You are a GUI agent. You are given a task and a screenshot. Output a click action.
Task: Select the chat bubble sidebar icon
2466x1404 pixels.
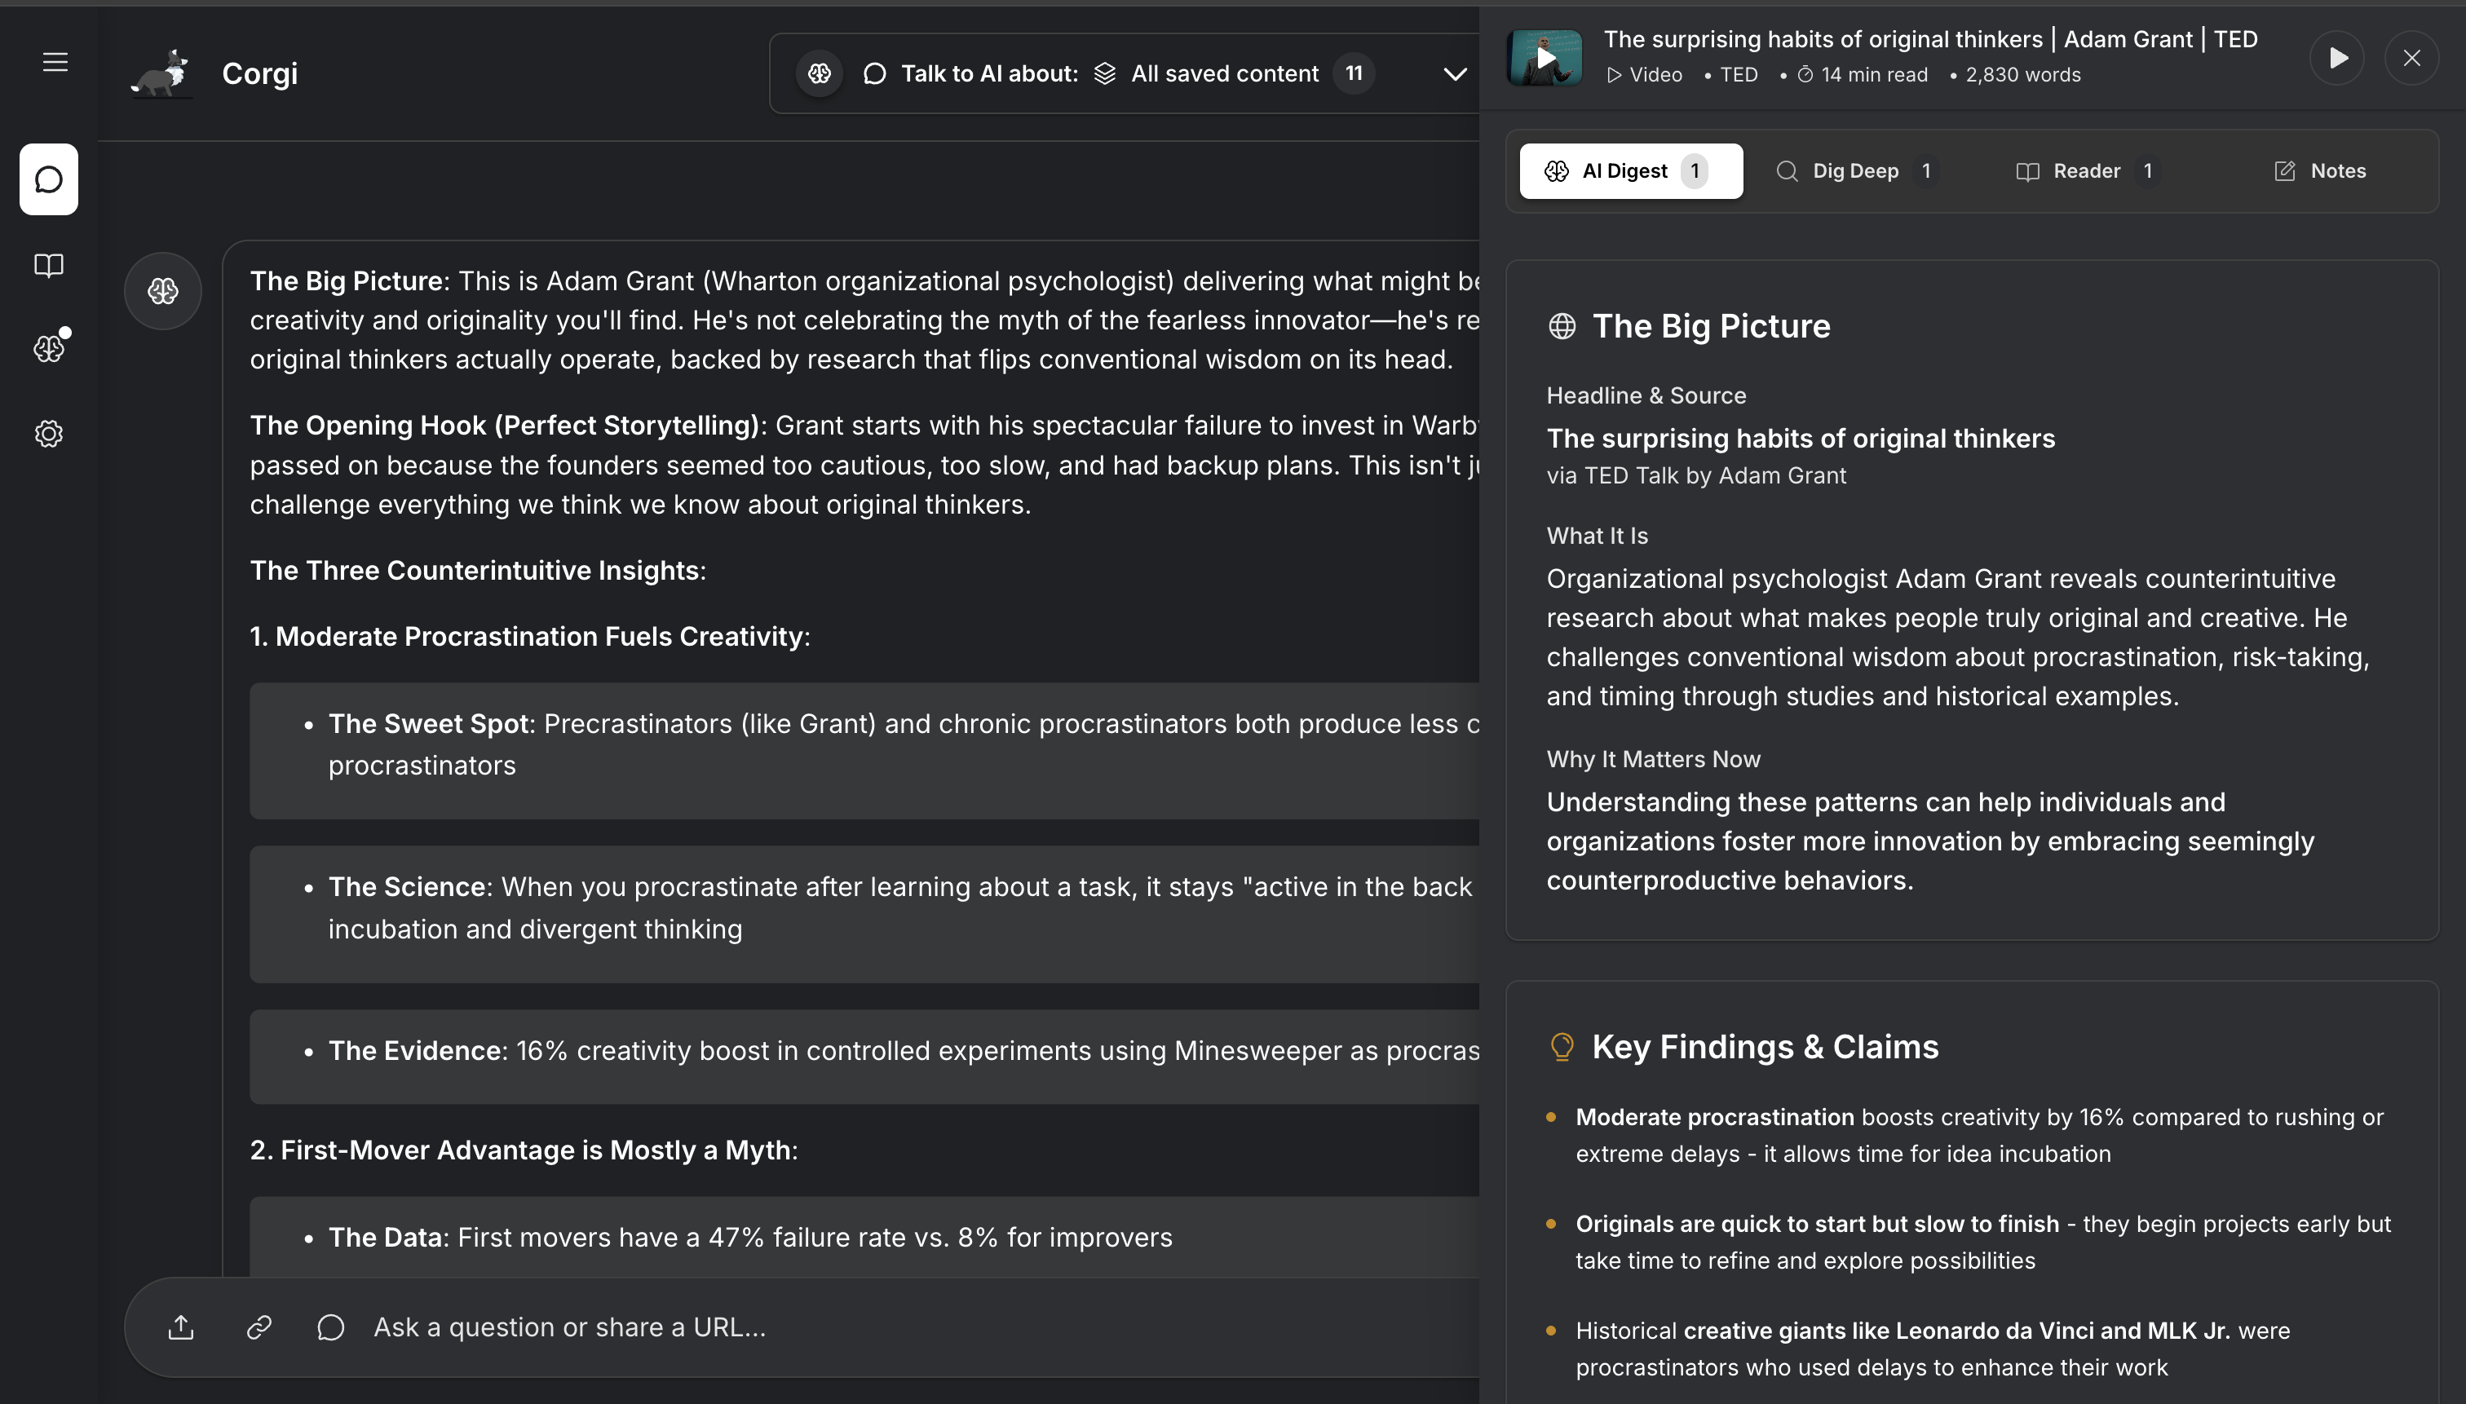(48, 179)
